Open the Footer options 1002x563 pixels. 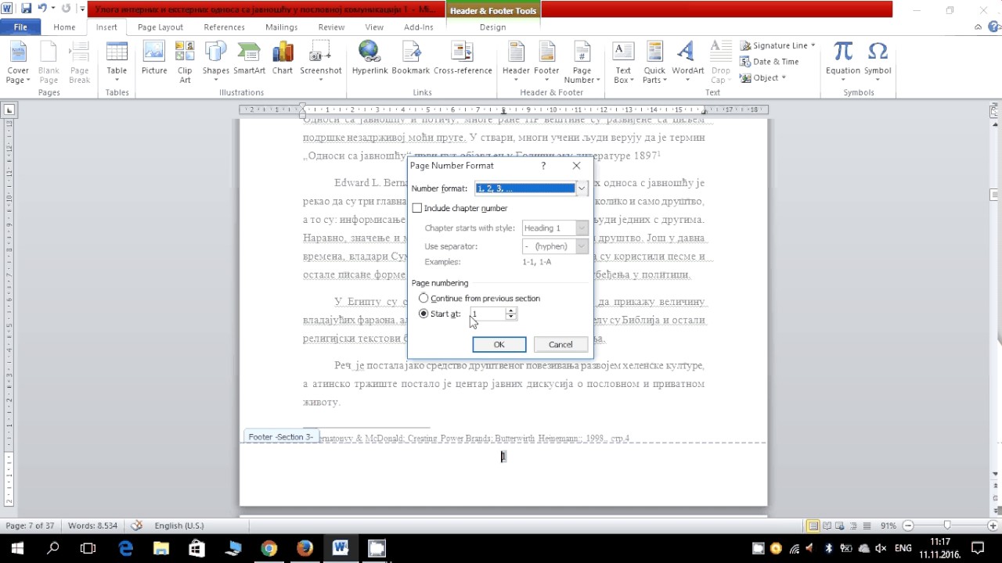(x=546, y=63)
